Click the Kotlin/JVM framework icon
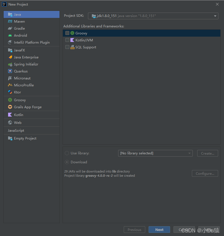224x236 pixels. pos(72,40)
